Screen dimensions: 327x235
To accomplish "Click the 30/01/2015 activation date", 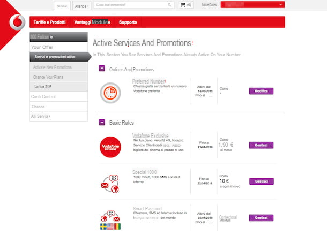I will point(205,218).
